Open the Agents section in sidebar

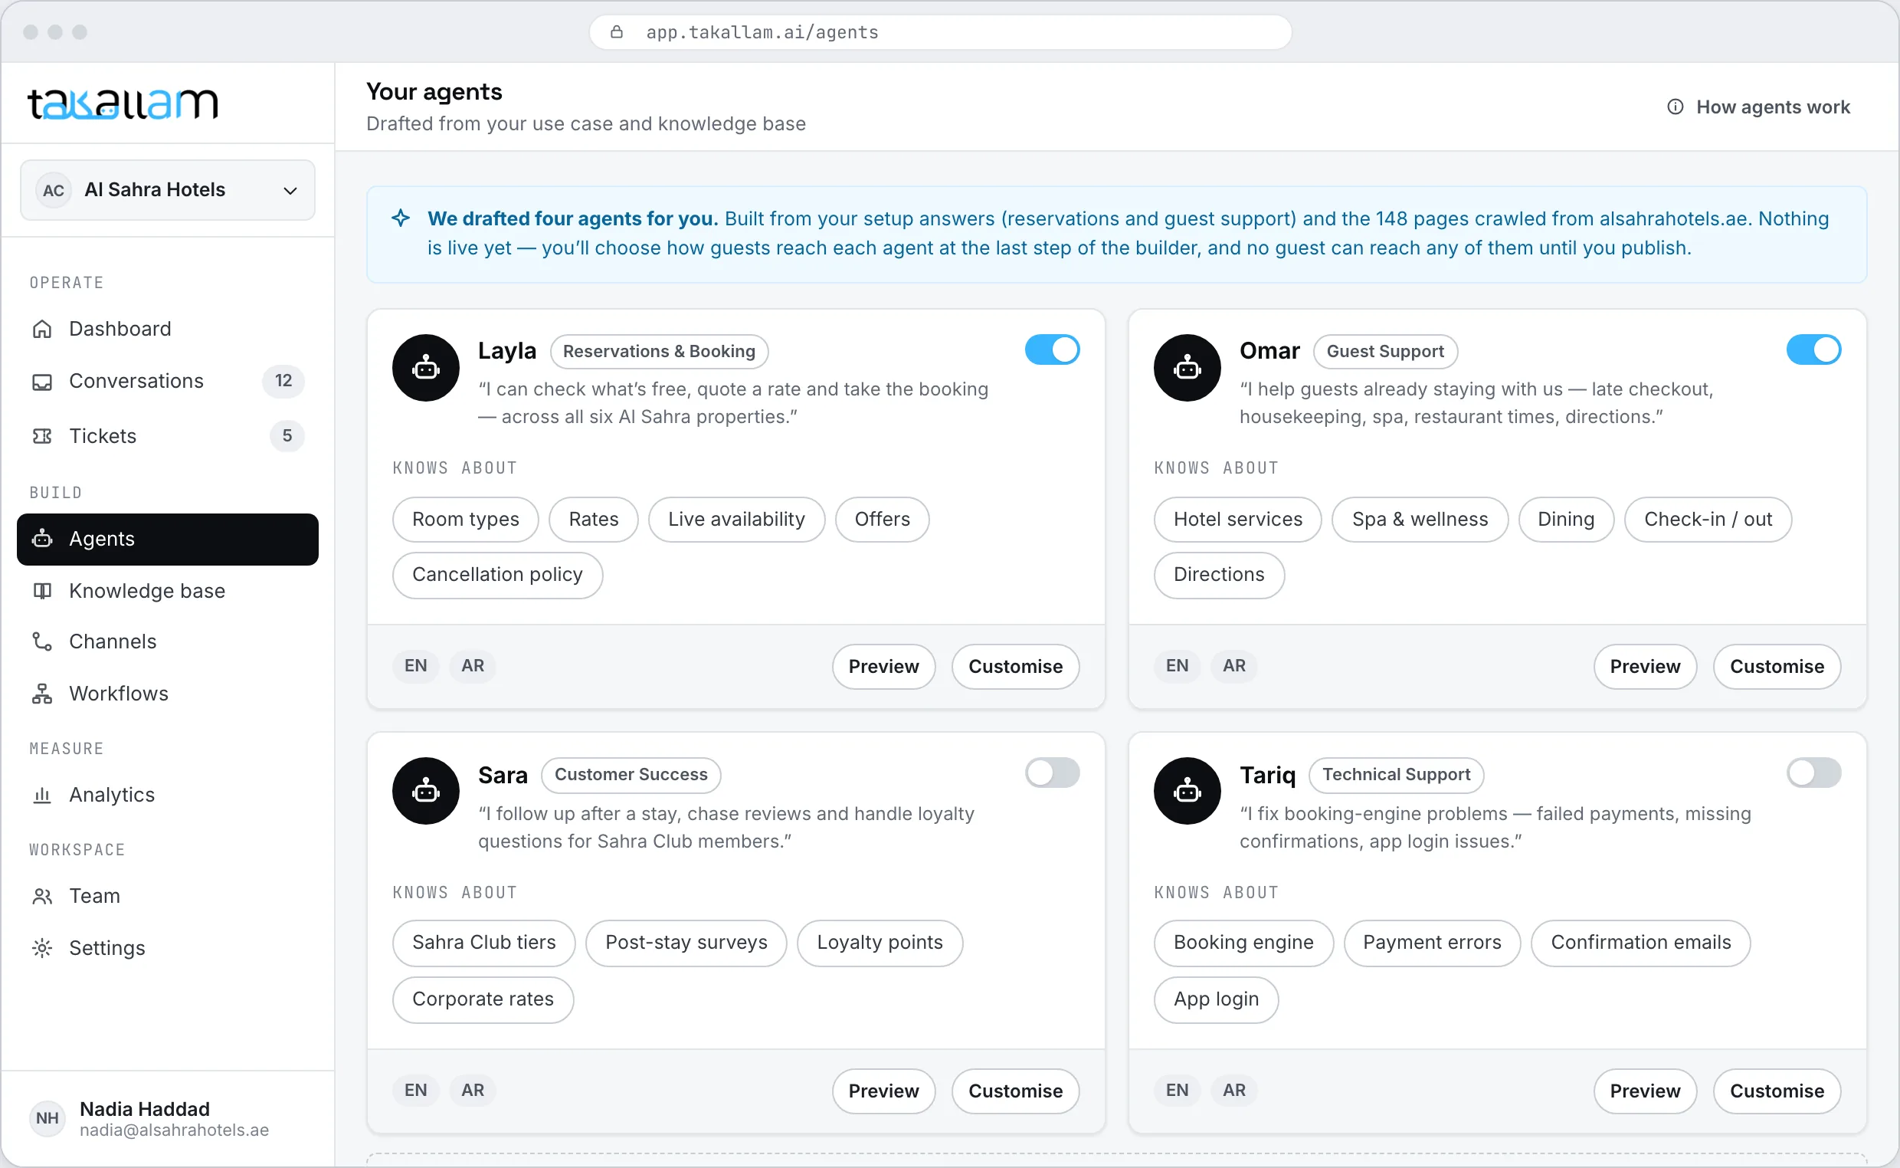coord(168,540)
